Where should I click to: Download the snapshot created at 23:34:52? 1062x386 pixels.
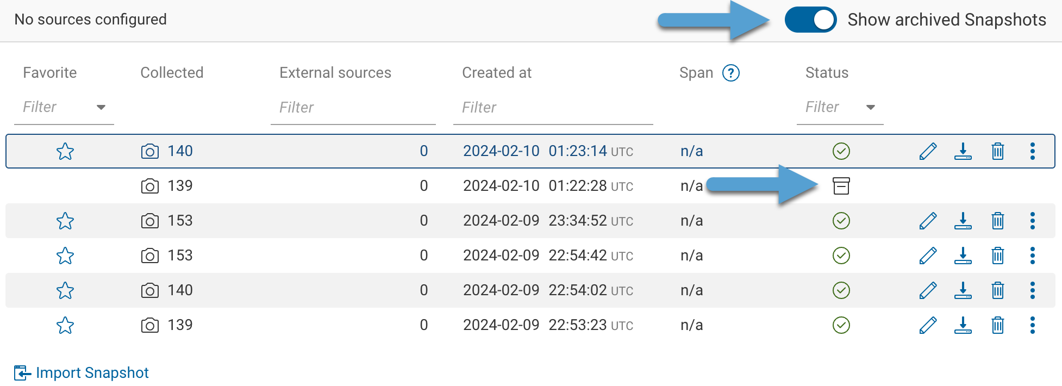coord(963,221)
